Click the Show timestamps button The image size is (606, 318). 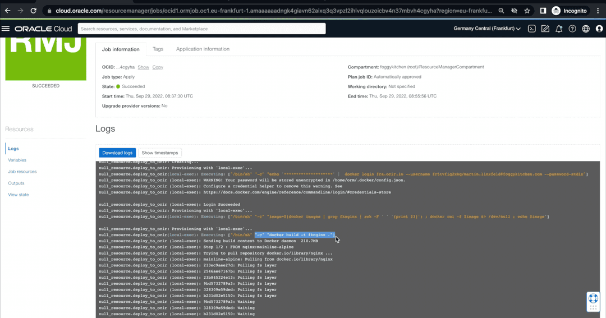[159, 153]
